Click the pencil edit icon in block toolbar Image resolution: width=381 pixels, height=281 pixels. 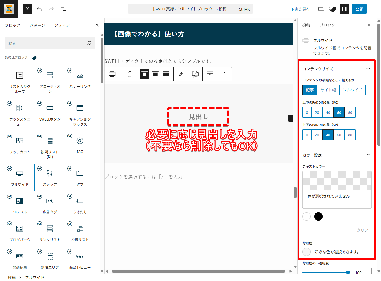(180, 74)
